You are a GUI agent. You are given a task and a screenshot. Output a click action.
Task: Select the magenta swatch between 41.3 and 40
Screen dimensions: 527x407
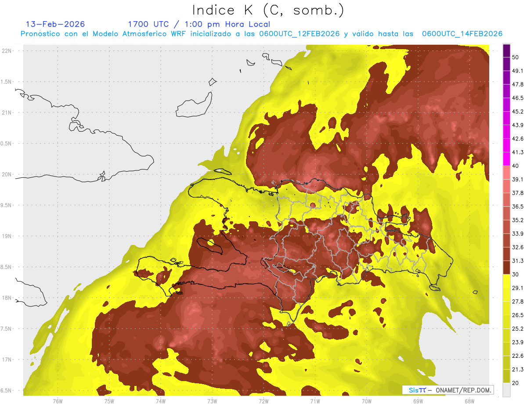[506, 159]
